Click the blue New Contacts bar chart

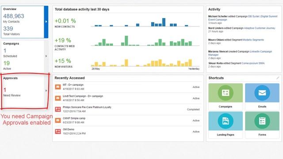point(145,22)
